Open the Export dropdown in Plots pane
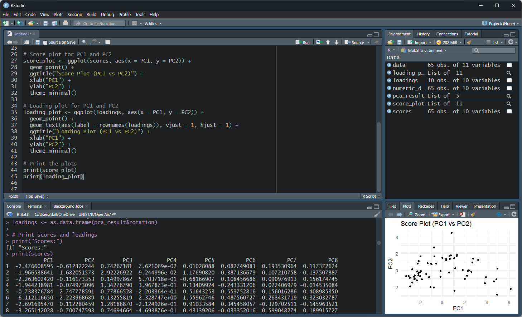This screenshot has height=317, width=522. click(x=443, y=214)
